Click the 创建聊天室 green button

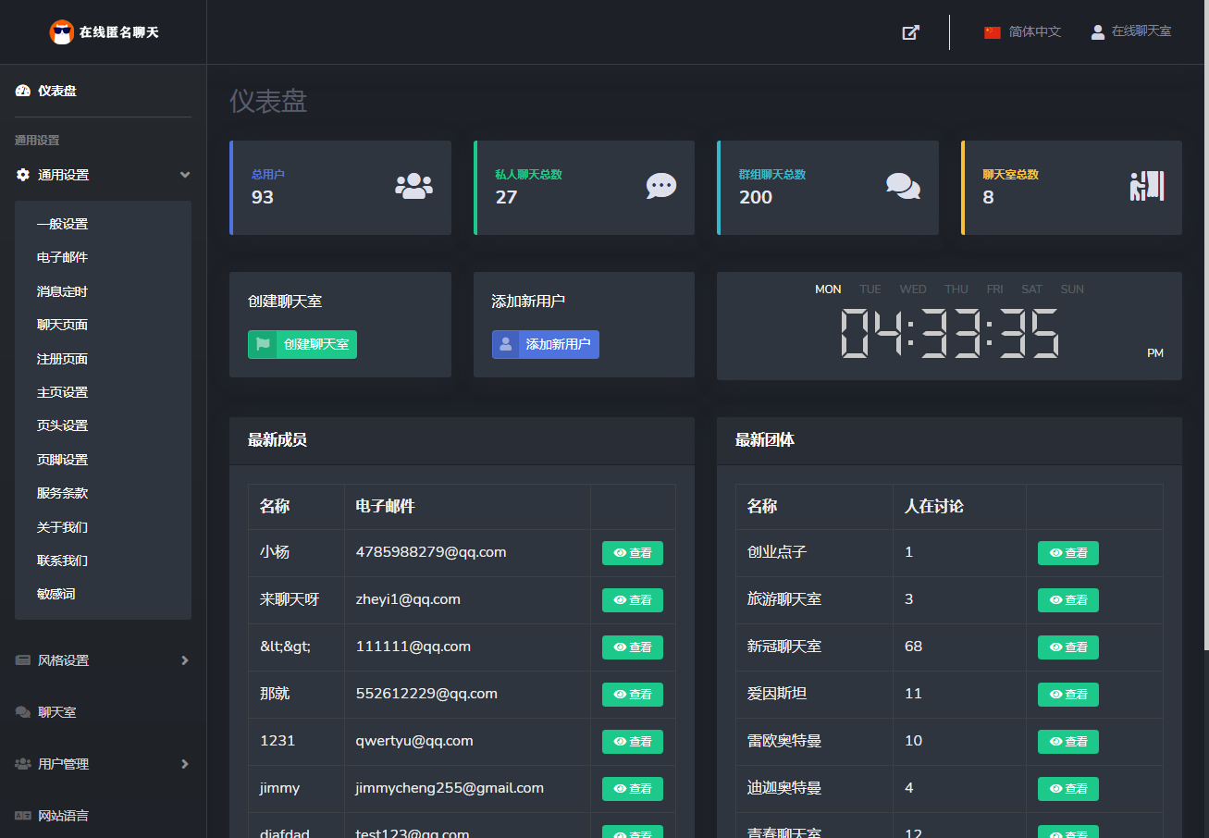pos(302,344)
